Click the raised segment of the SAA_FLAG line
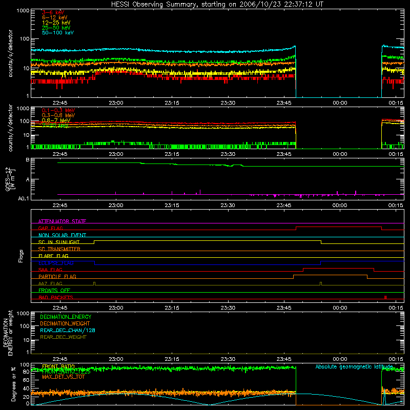The width and height of the screenshot is (410, 410). point(338,268)
